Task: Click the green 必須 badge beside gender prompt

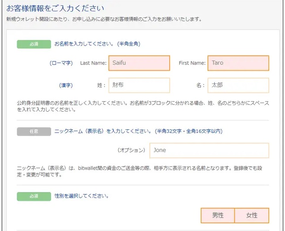Action: click(34, 196)
